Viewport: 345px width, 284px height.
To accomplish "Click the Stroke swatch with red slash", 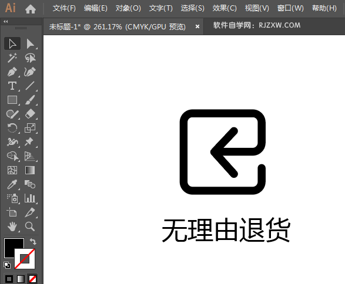I will coord(25,259).
